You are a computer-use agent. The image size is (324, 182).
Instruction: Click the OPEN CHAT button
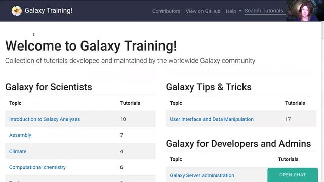(x=293, y=175)
